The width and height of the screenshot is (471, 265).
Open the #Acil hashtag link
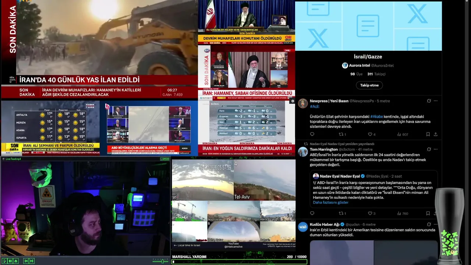coord(315,106)
